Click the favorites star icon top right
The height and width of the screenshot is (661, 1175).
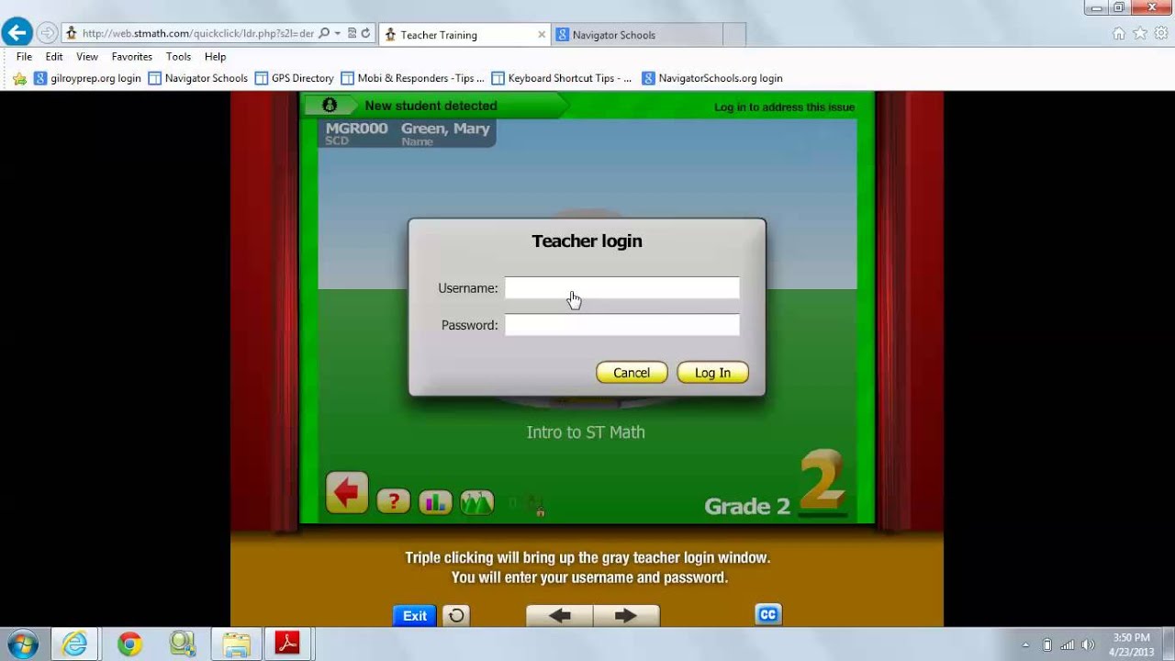[1140, 33]
